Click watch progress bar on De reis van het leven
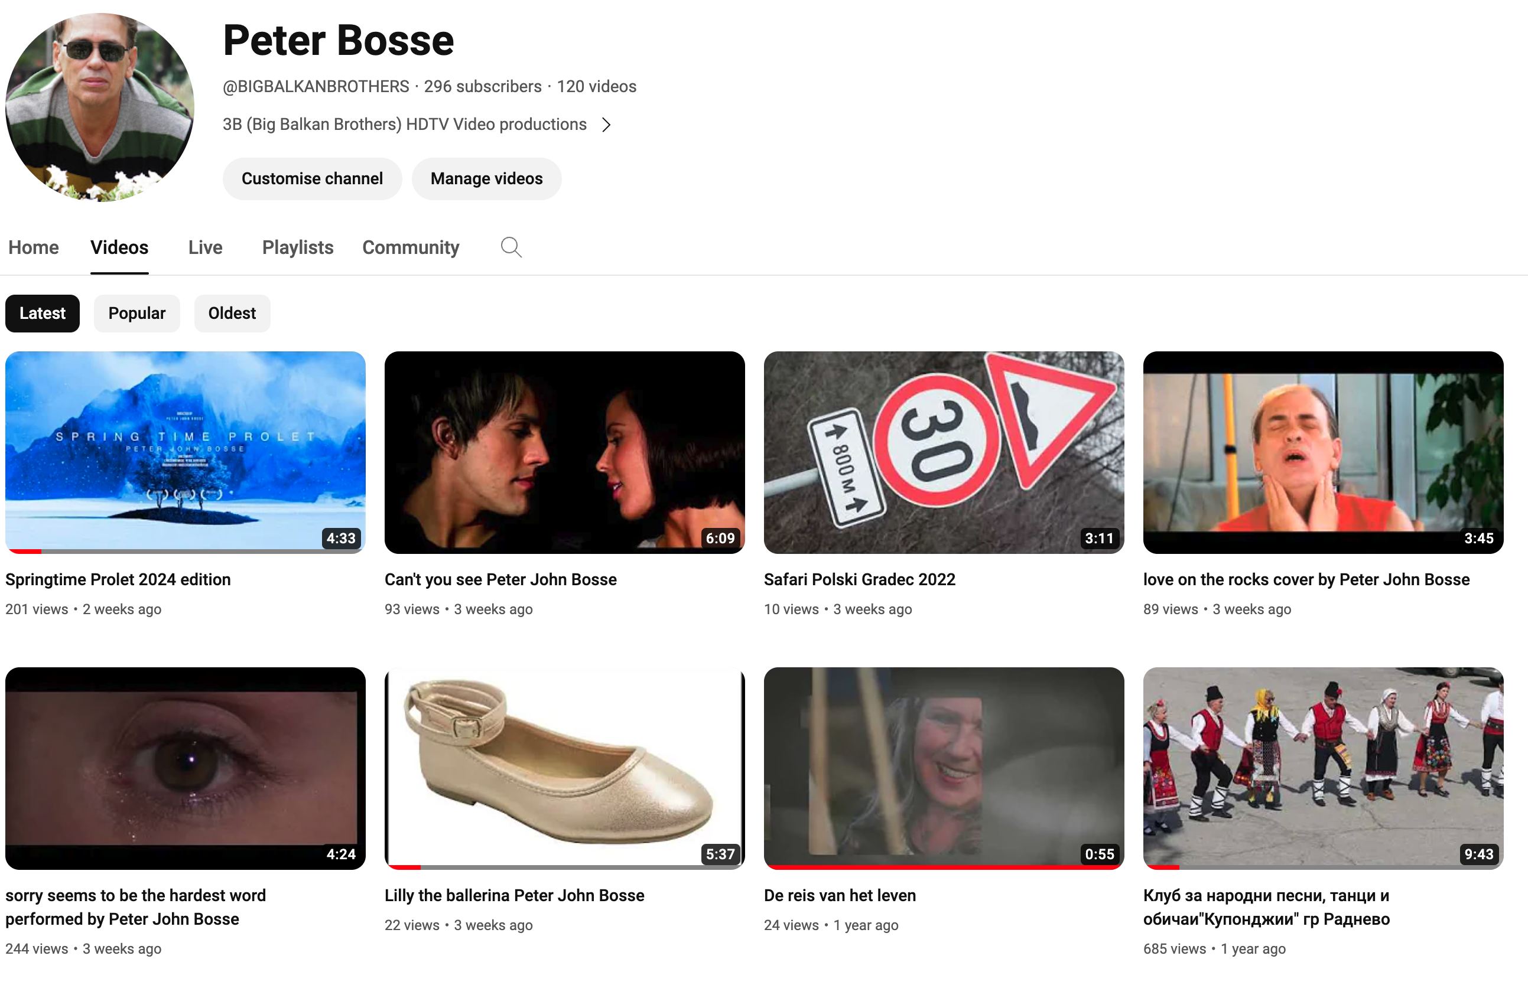This screenshot has width=1528, height=985. (943, 867)
